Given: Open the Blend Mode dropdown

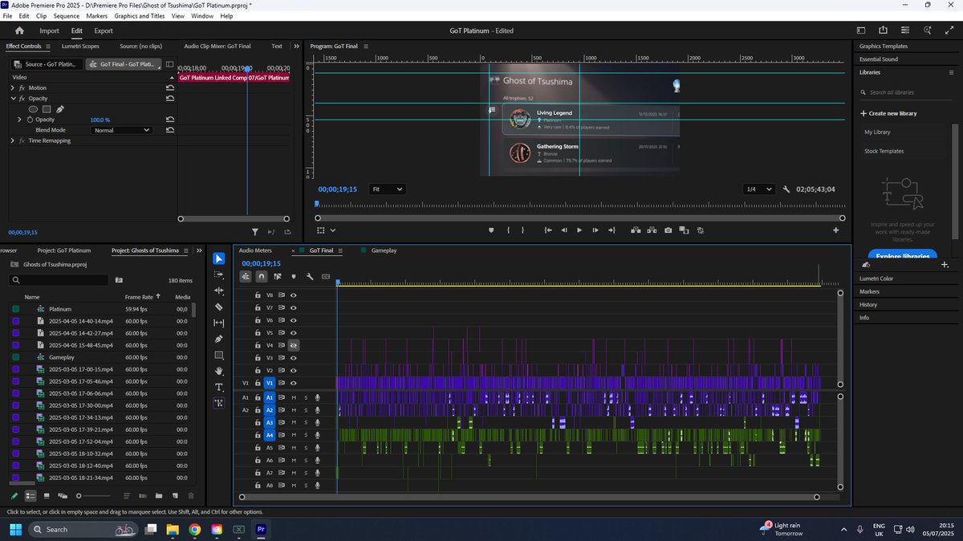Looking at the screenshot, I should [120, 129].
